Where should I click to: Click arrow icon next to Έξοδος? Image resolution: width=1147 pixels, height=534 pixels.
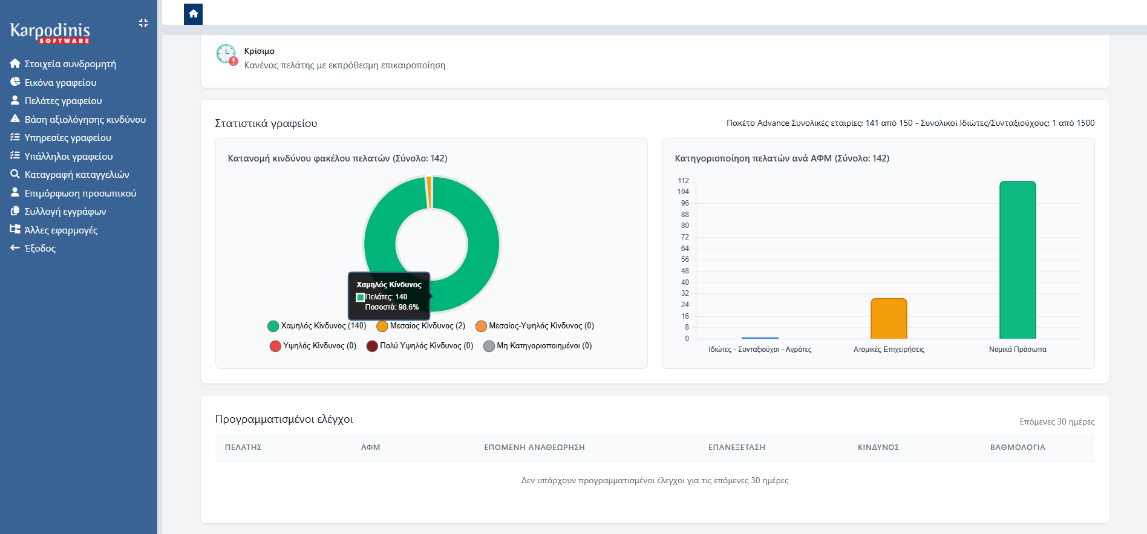(15, 248)
